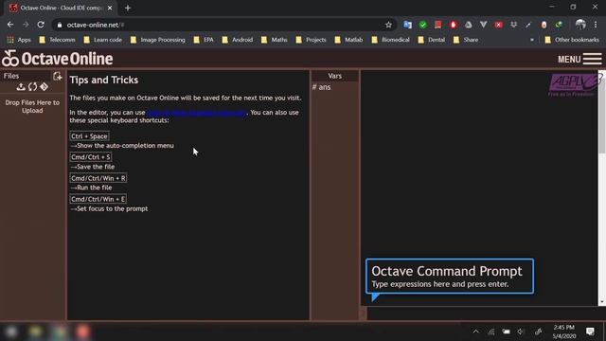Click the red circular extension icon
Viewport: 606px width, 341px height.
453,25
